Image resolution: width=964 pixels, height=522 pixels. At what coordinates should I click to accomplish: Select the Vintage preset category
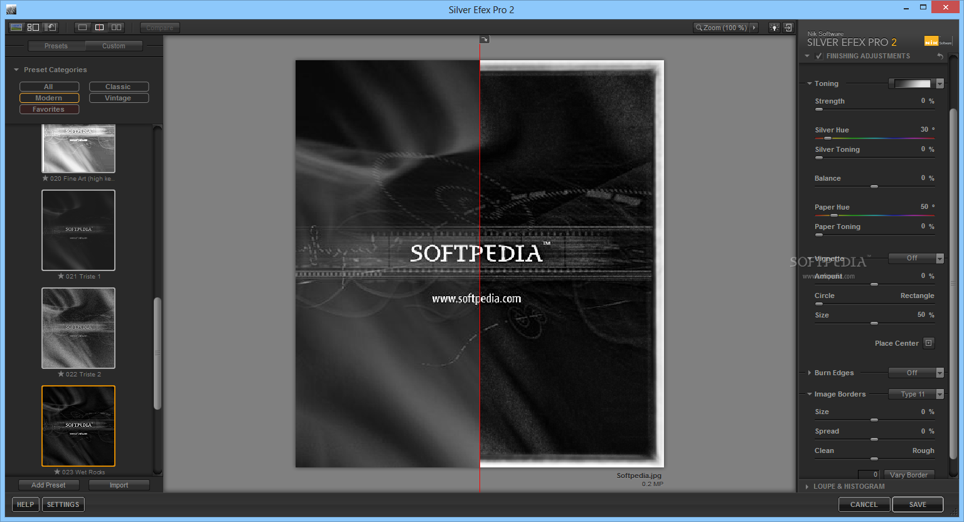pyautogui.click(x=119, y=98)
